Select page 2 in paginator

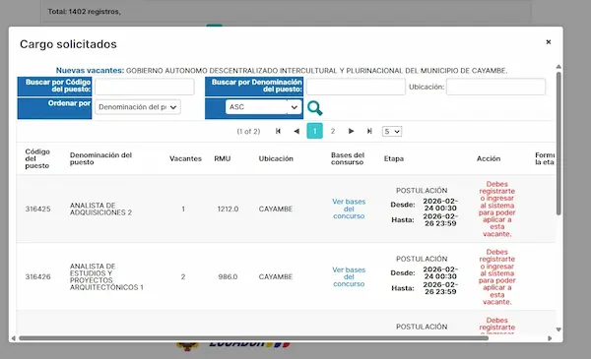333,131
